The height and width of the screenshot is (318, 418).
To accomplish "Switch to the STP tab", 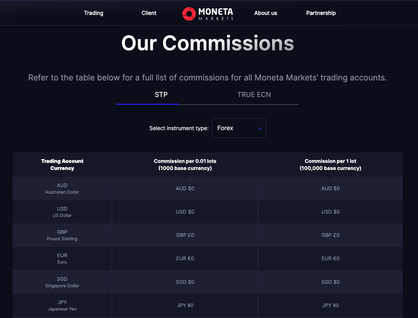I will click(x=161, y=95).
